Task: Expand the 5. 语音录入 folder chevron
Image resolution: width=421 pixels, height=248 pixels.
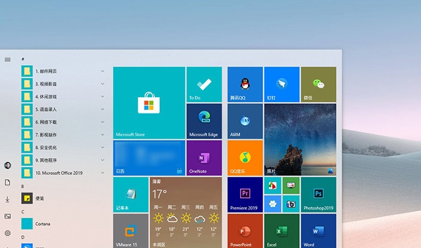Action: pos(103,109)
